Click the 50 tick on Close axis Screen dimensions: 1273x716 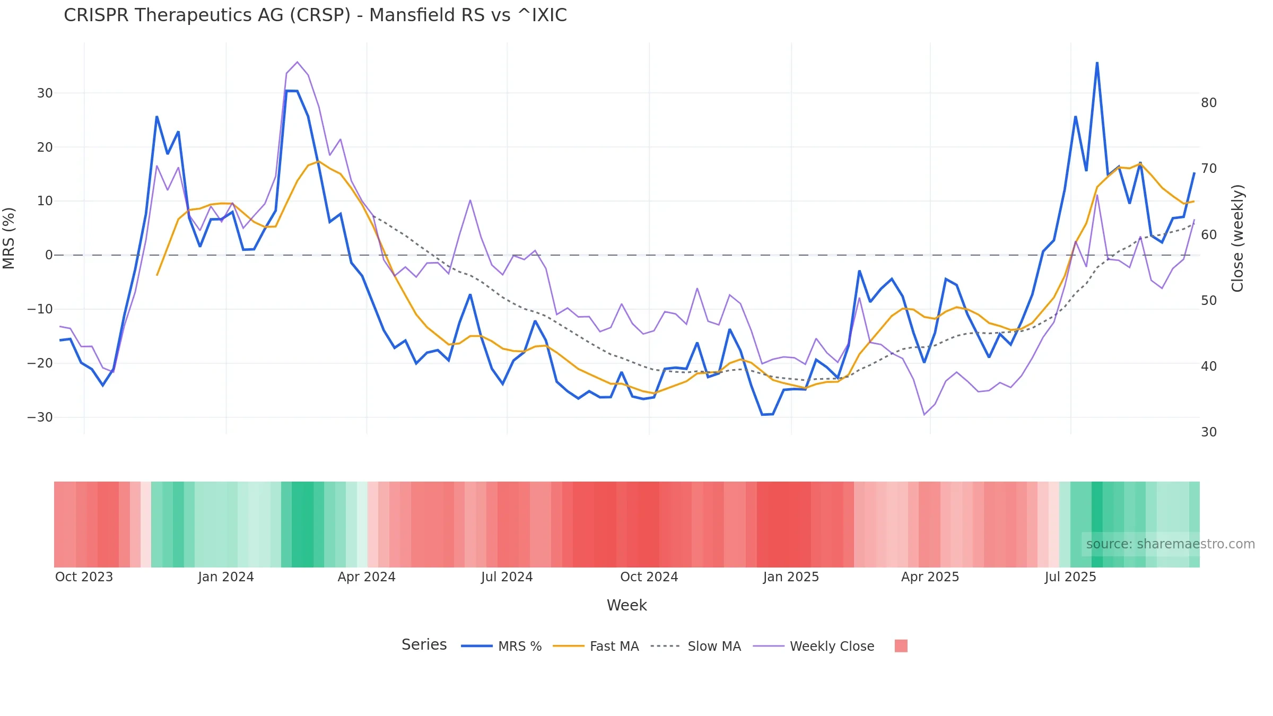point(1209,301)
